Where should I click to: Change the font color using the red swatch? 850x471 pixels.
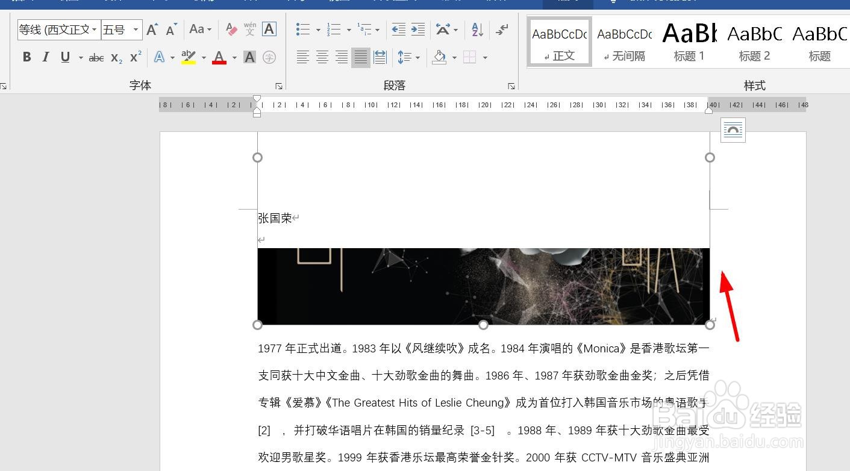click(219, 57)
